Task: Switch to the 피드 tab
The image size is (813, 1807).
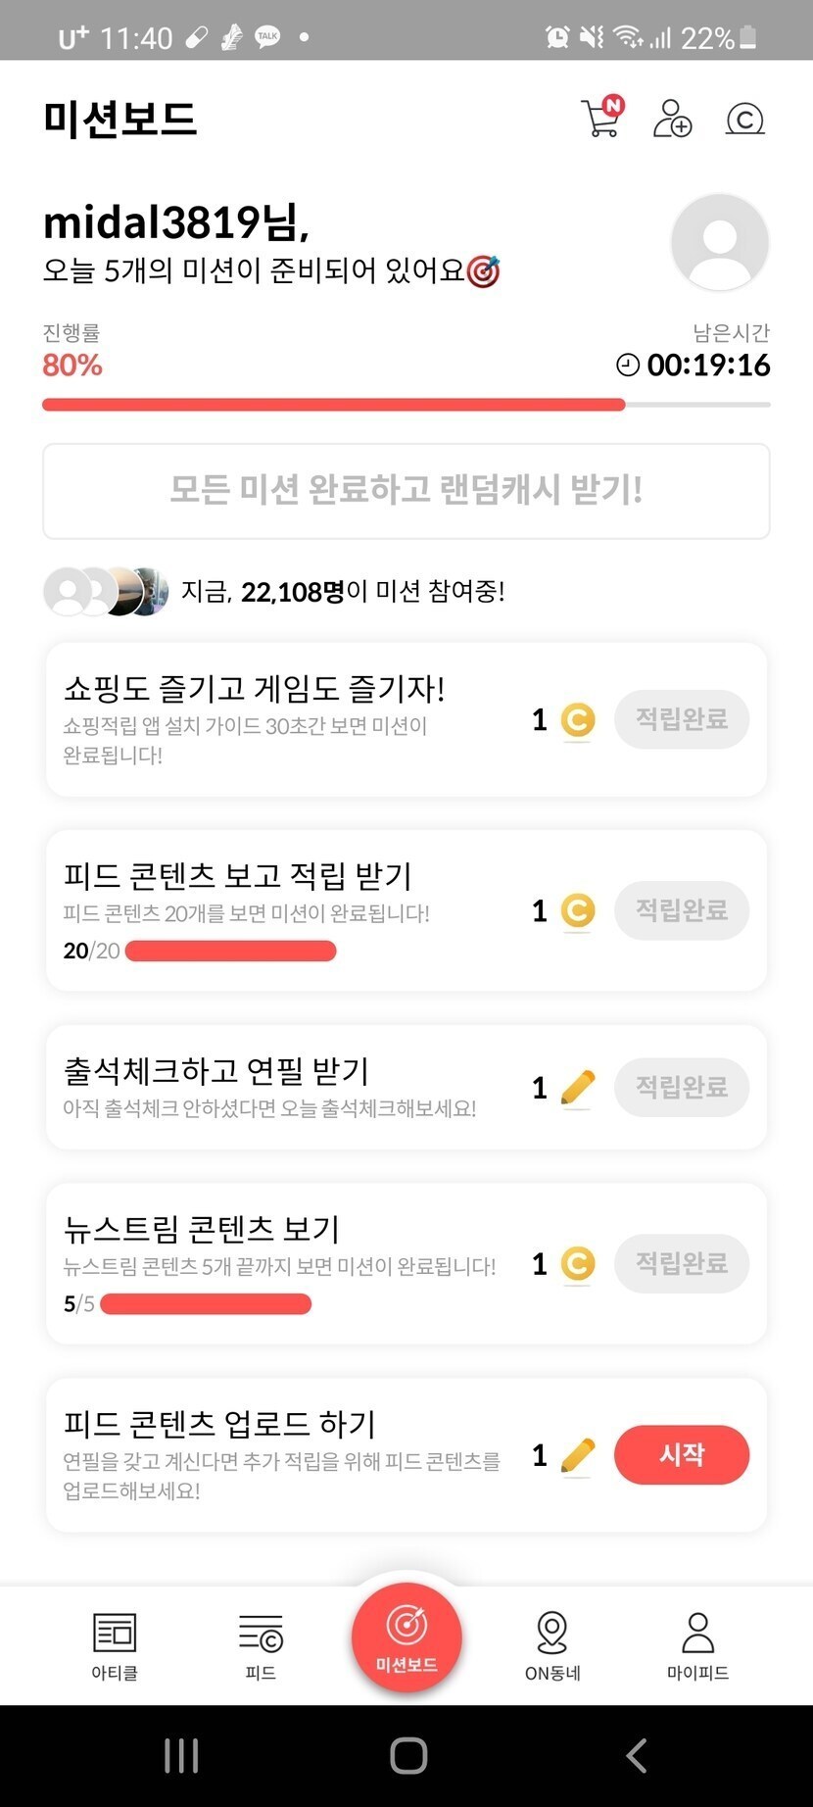Action: (261, 1645)
